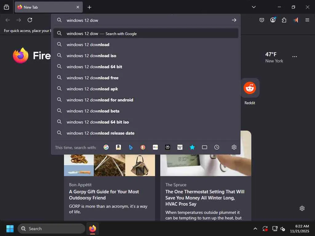
Task: Close the New Tab tab
Action: (x=78, y=7)
